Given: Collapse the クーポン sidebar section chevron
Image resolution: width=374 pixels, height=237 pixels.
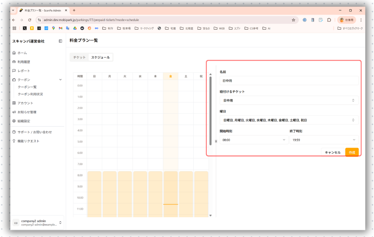Looking at the screenshot, I should pos(60,80).
